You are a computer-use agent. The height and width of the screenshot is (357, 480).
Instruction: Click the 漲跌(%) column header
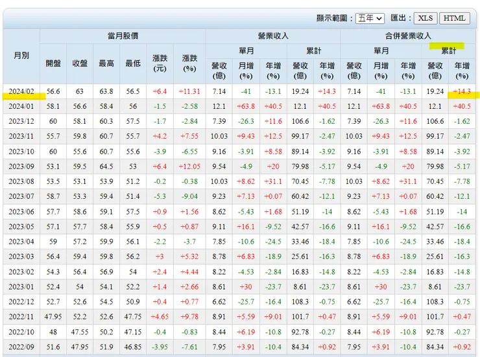point(189,63)
